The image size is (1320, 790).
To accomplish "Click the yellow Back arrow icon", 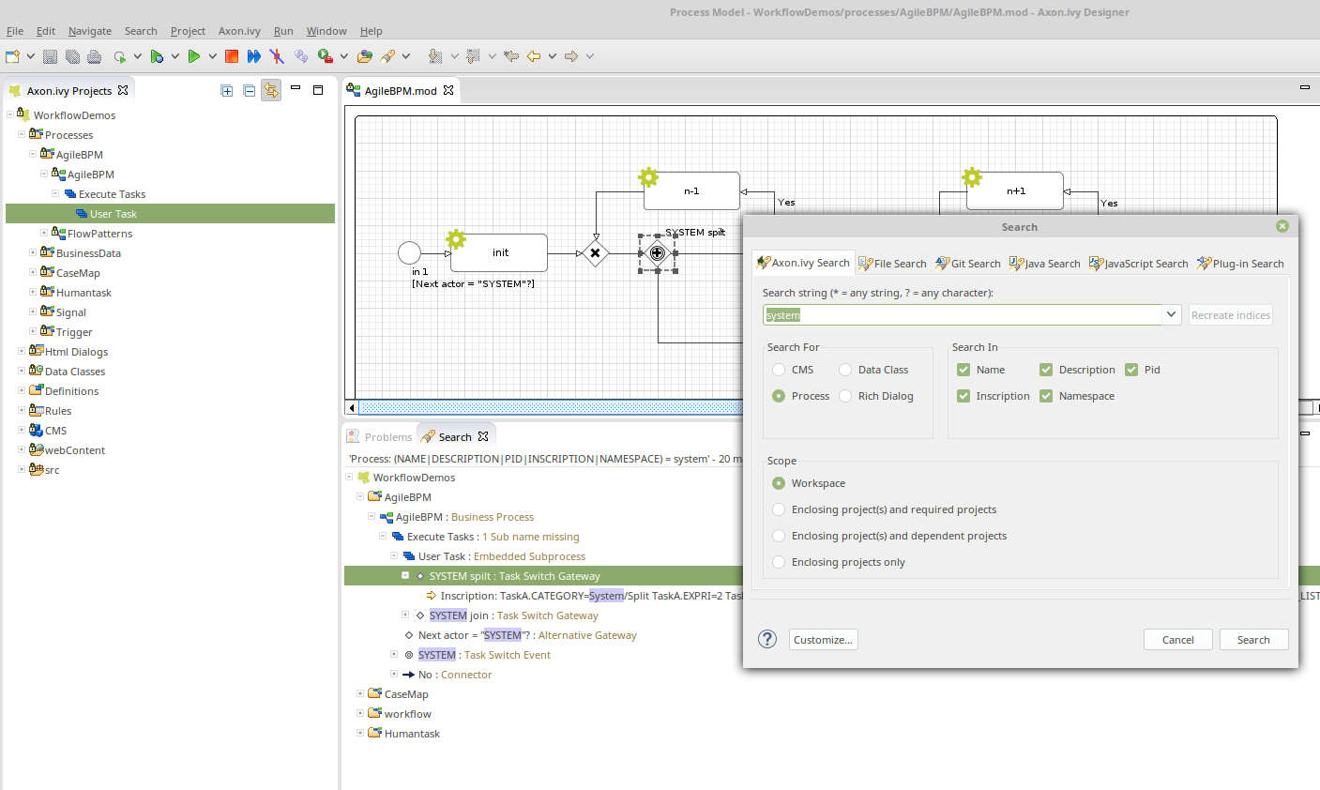I will 534,56.
